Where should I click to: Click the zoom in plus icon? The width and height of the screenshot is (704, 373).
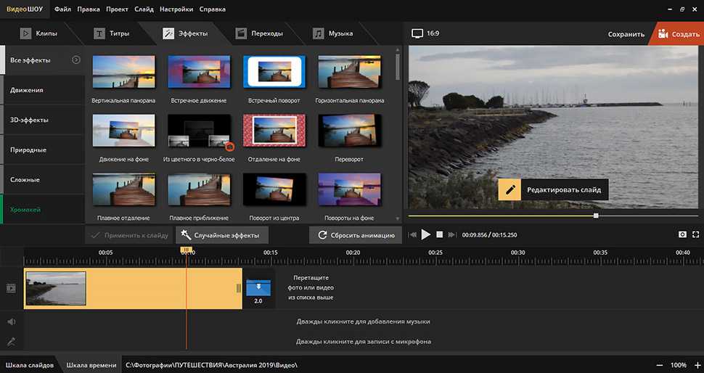pyautogui.click(x=697, y=365)
